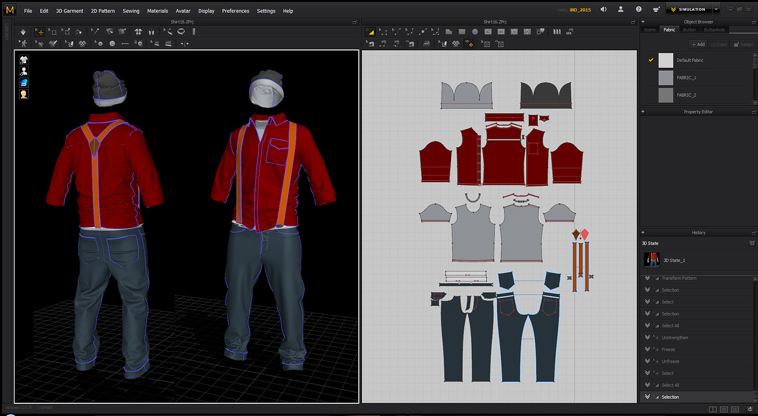Click the blue 3D environment icon in 3D view
The height and width of the screenshot is (416, 758).
click(x=23, y=83)
